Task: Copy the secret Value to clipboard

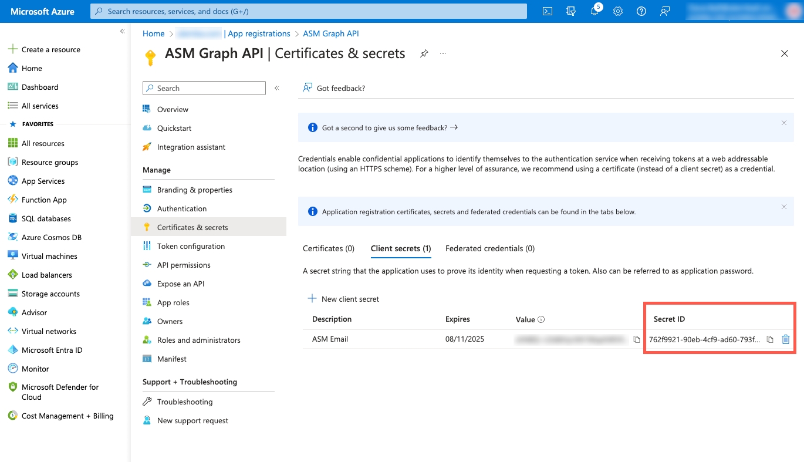Action: coord(637,339)
